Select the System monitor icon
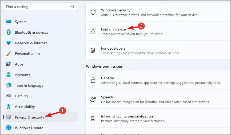 [x=9, y=22]
